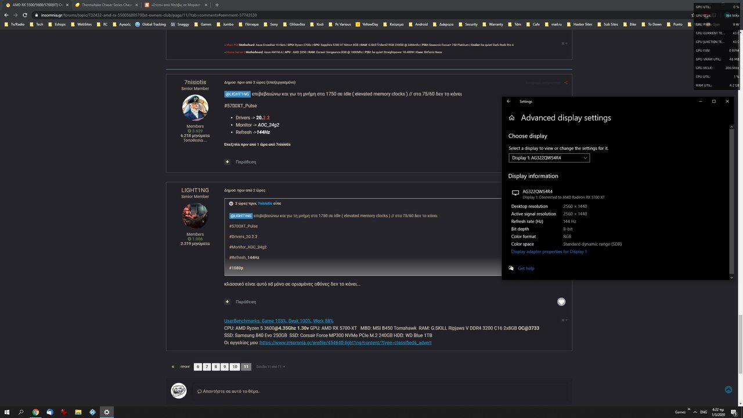Open the Tv/Radio bookmark folder

15,24
